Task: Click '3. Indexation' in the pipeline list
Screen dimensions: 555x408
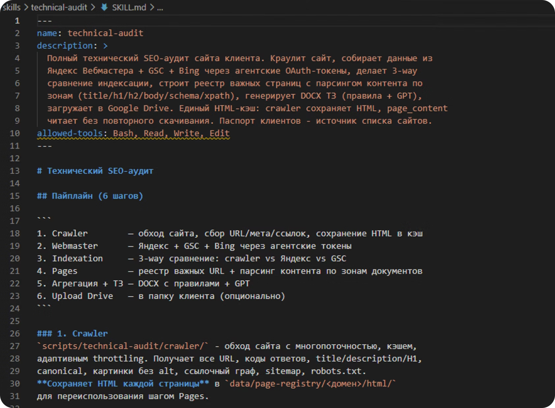Action: tap(70, 258)
